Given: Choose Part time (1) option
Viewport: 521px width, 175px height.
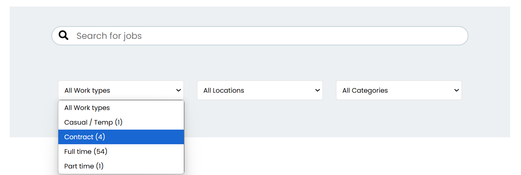Looking at the screenshot, I should click(121, 166).
